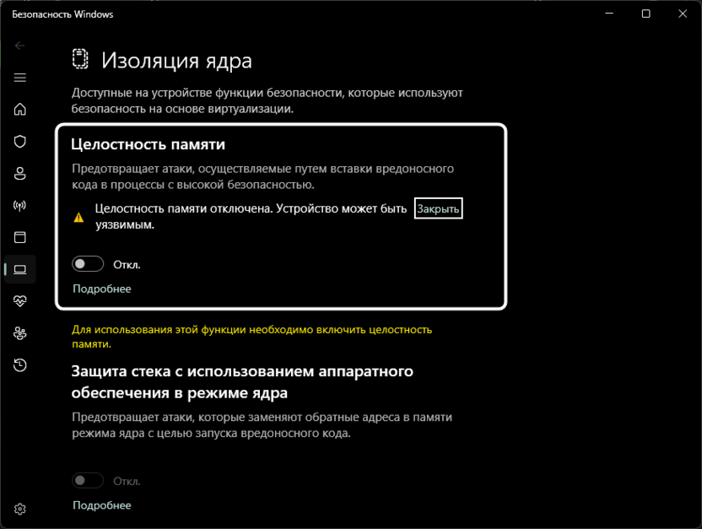Open Подробнее link under memory integrity
Image resolution: width=702 pixels, height=529 pixels.
(102, 289)
